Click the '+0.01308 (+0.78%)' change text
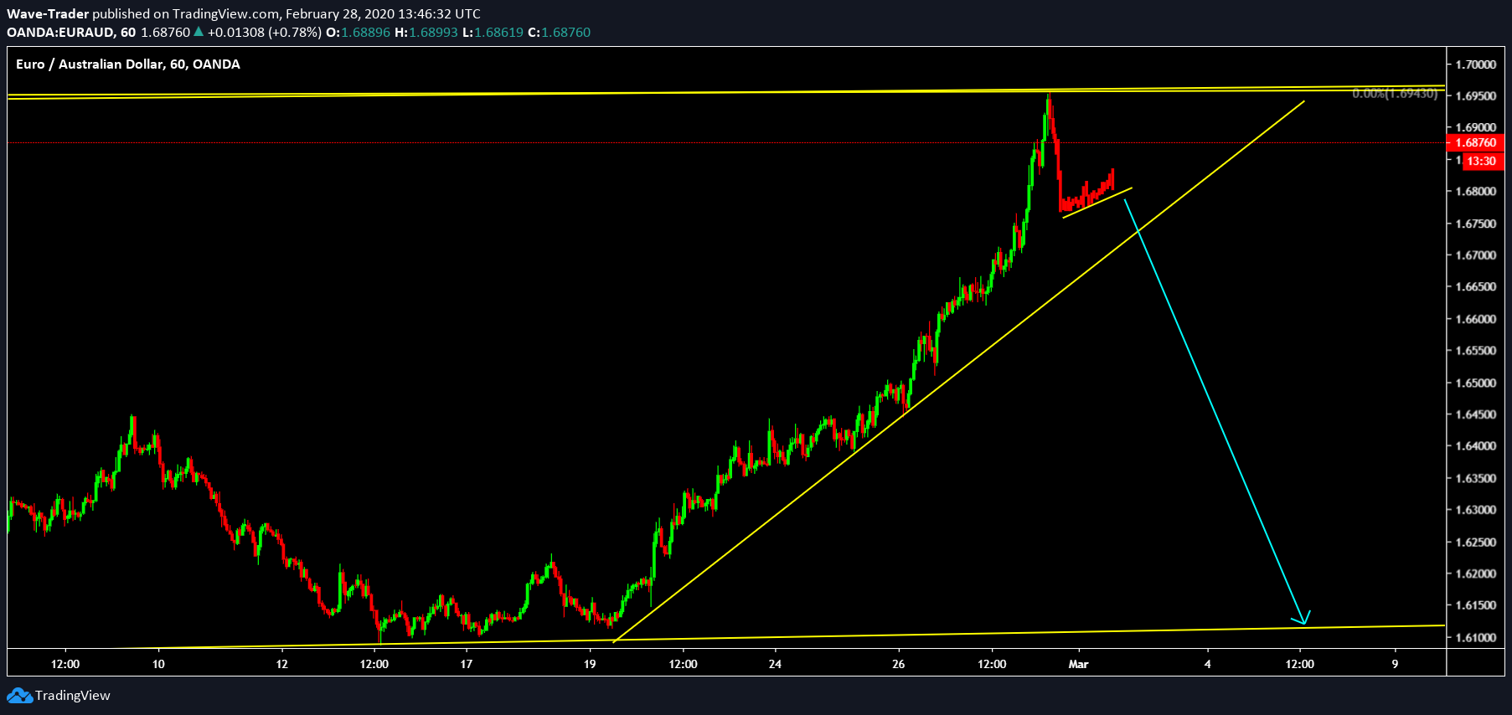Image resolution: width=1512 pixels, height=715 pixels. pos(265,32)
